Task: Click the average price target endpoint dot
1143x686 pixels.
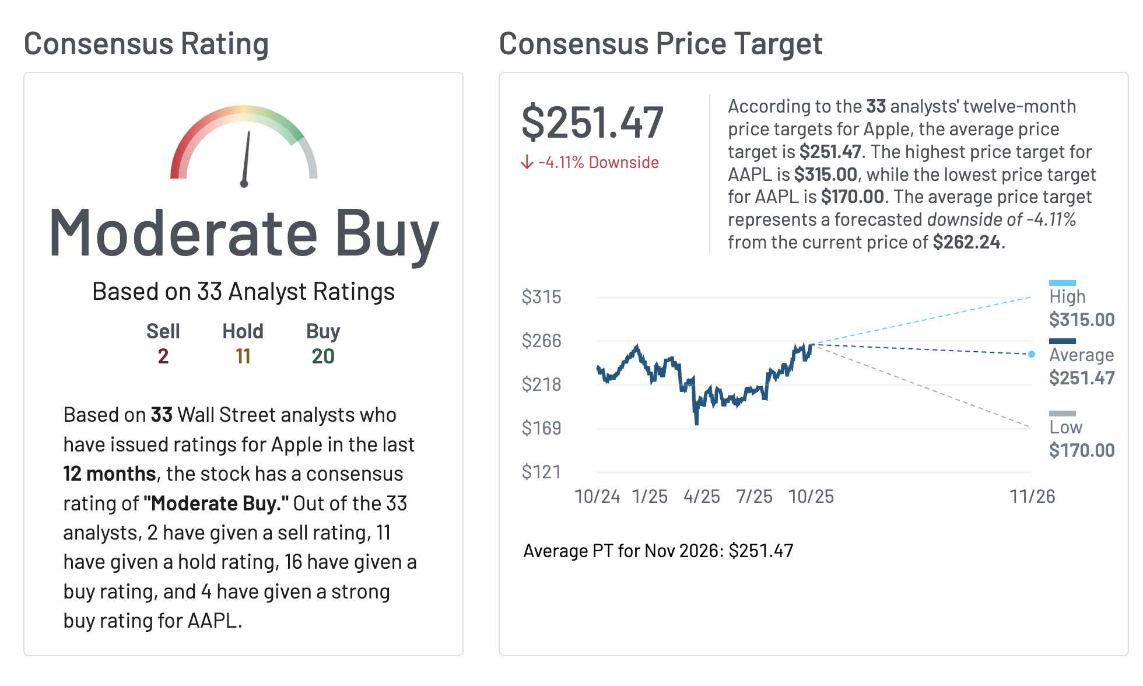Action: point(1032,354)
